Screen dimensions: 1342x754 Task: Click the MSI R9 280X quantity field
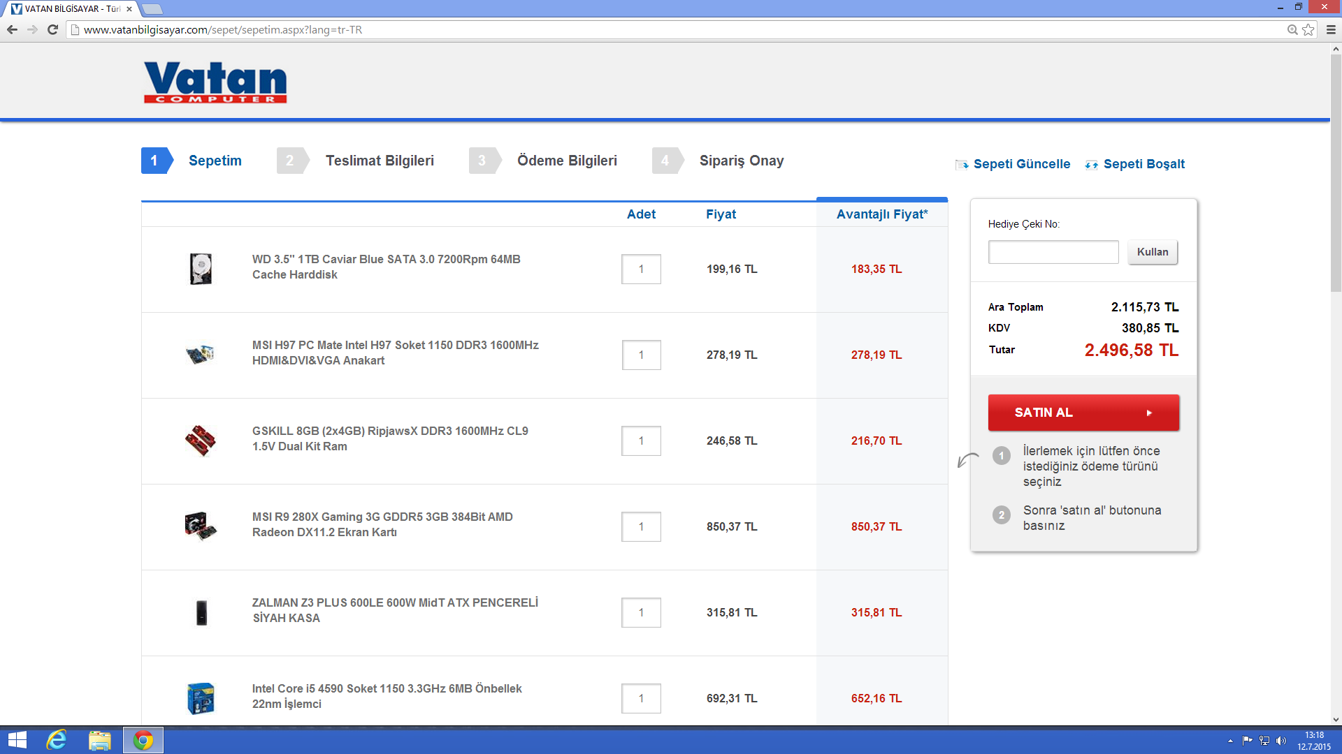coord(641,526)
